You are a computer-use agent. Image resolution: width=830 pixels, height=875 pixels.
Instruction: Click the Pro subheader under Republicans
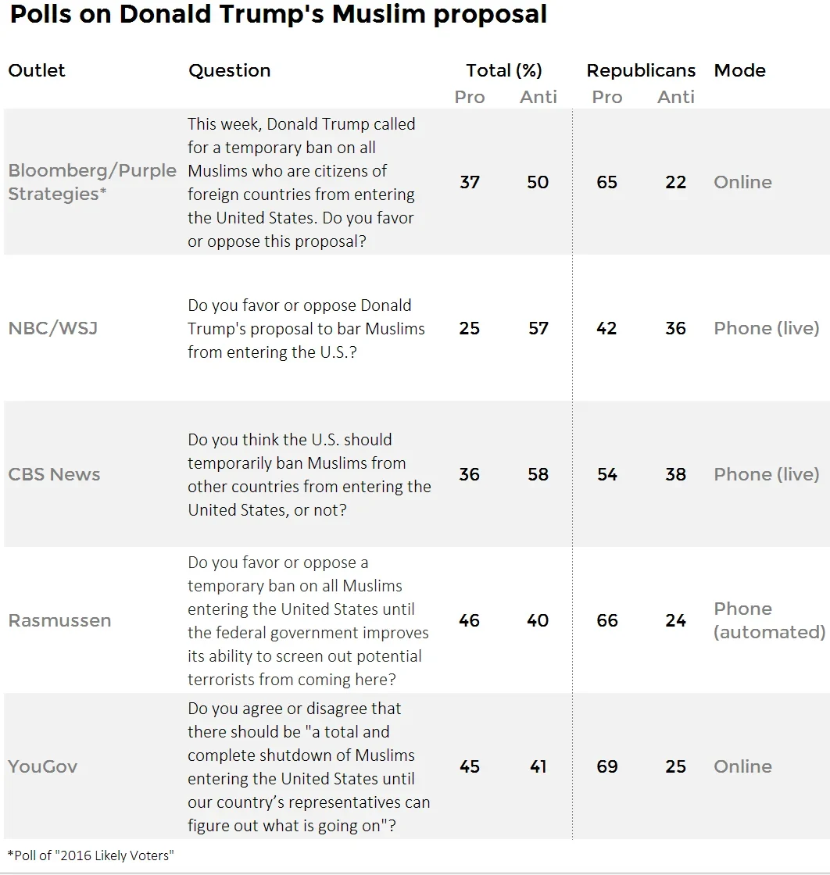tap(606, 97)
